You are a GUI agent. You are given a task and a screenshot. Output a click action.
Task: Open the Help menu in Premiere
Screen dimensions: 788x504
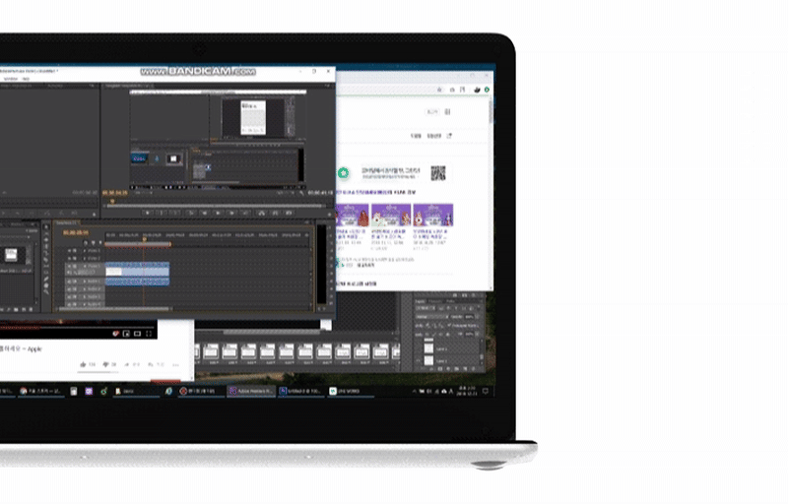coord(27,80)
